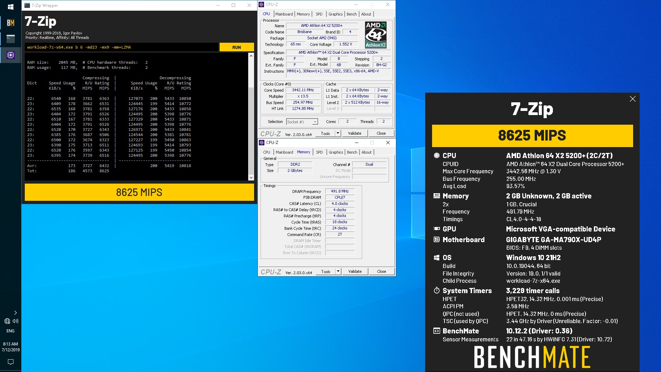Click the System Timers stopwatch icon
The image size is (661, 372).
click(x=437, y=290)
